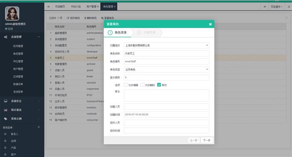Click the 删除角色 trash icon in toolbar

click(x=85, y=18)
